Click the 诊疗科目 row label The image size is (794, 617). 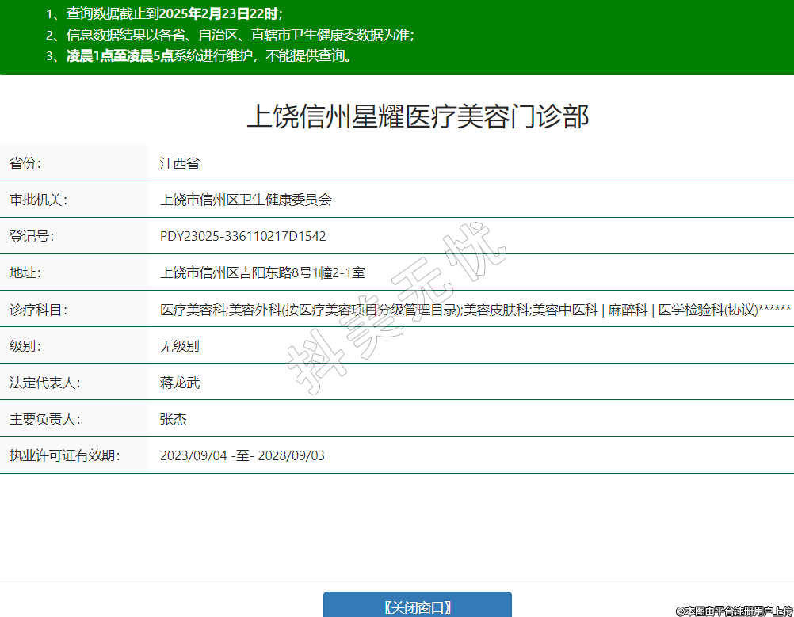click(38, 310)
